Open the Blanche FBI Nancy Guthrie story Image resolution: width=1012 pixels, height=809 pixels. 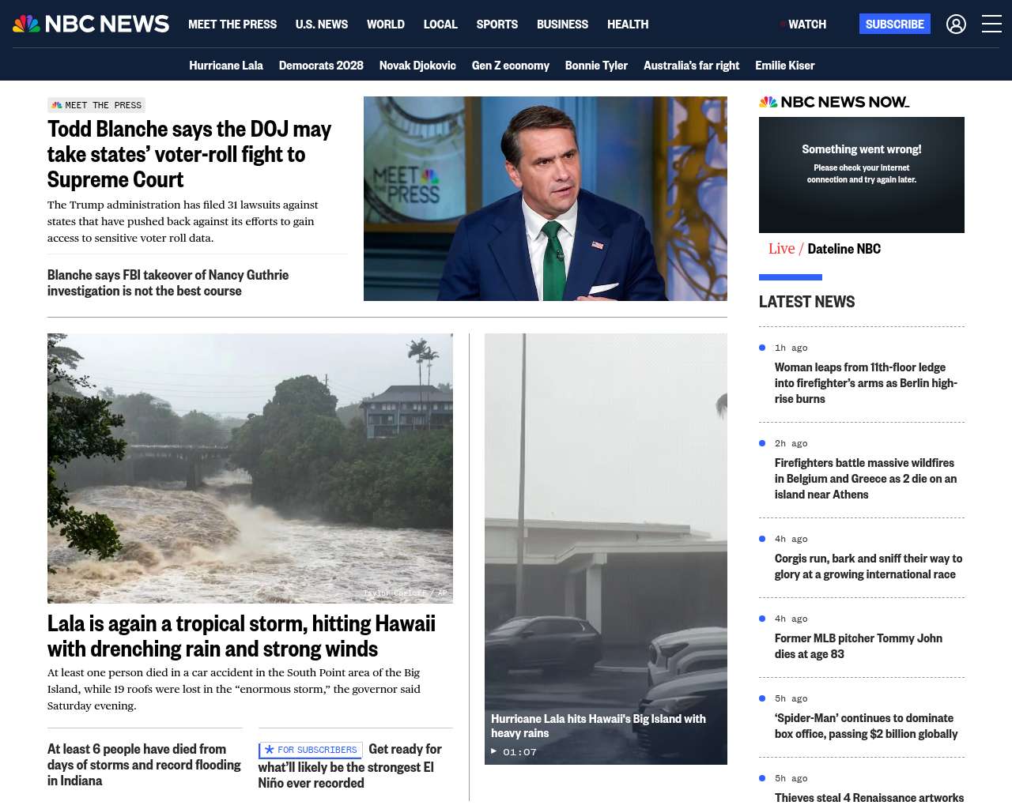coord(168,283)
